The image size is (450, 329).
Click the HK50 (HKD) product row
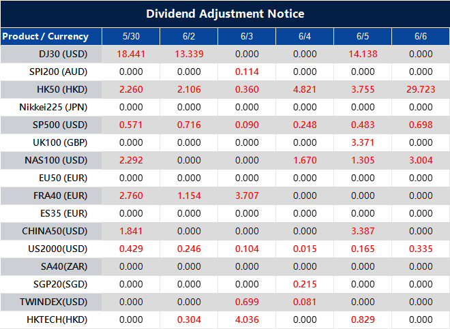pyautogui.click(x=51, y=89)
